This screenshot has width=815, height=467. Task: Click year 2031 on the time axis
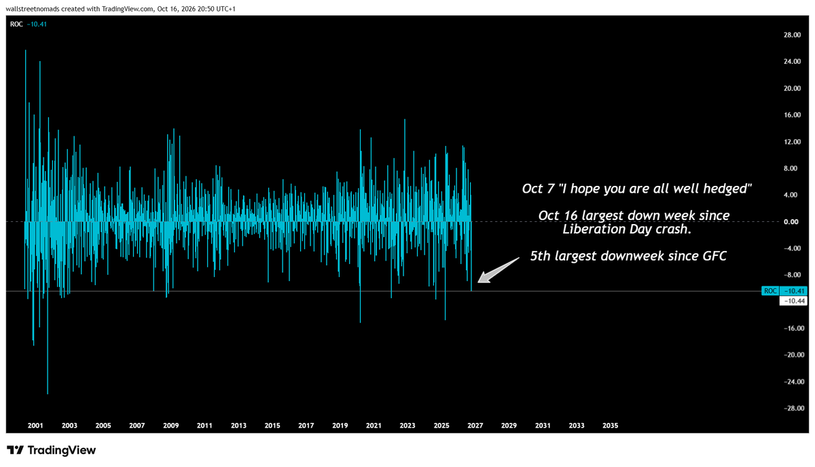coord(543,426)
